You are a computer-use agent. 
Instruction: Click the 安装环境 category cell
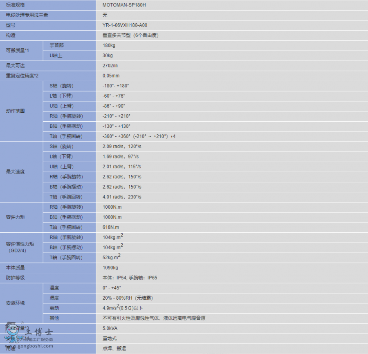click(16, 303)
